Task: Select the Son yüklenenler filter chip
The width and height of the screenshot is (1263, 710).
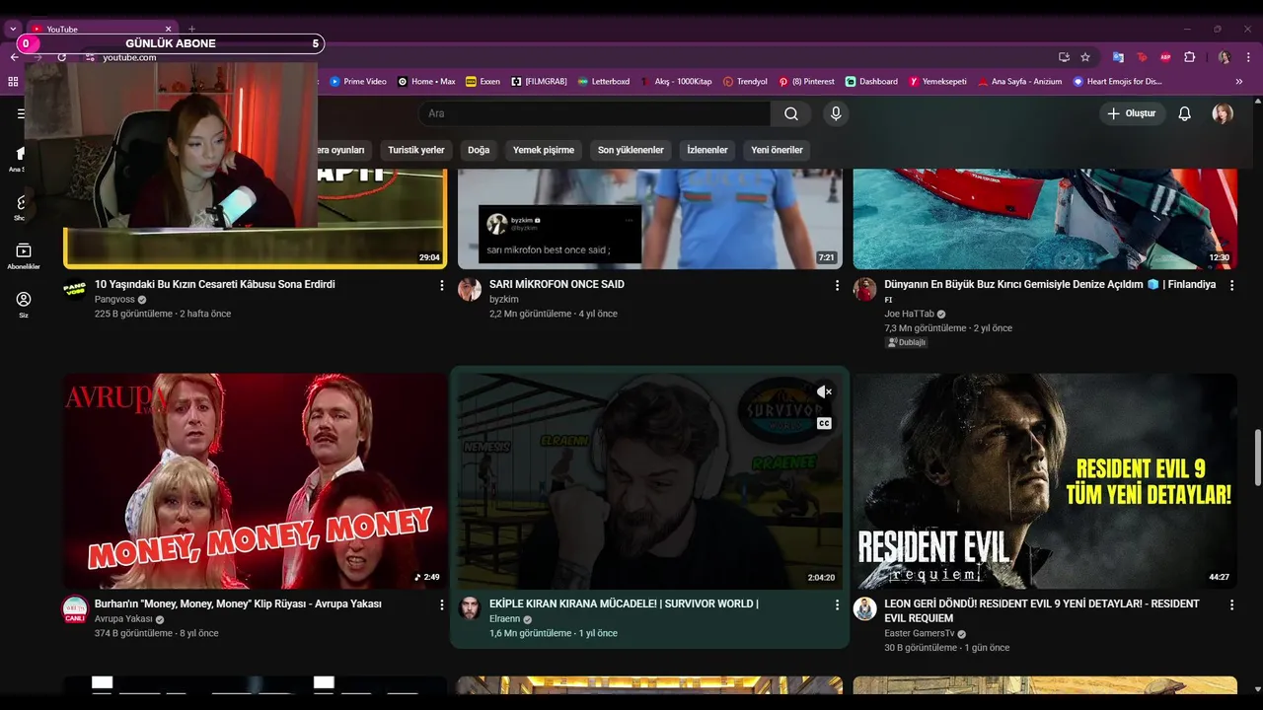Action: 631,150
